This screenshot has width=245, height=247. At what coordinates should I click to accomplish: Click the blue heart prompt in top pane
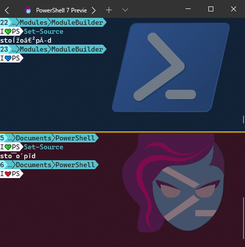pos(8,58)
